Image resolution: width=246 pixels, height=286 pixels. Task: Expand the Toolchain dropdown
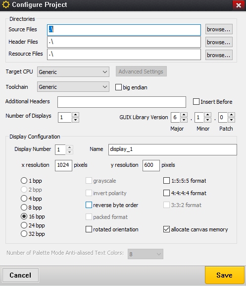[73, 87]
